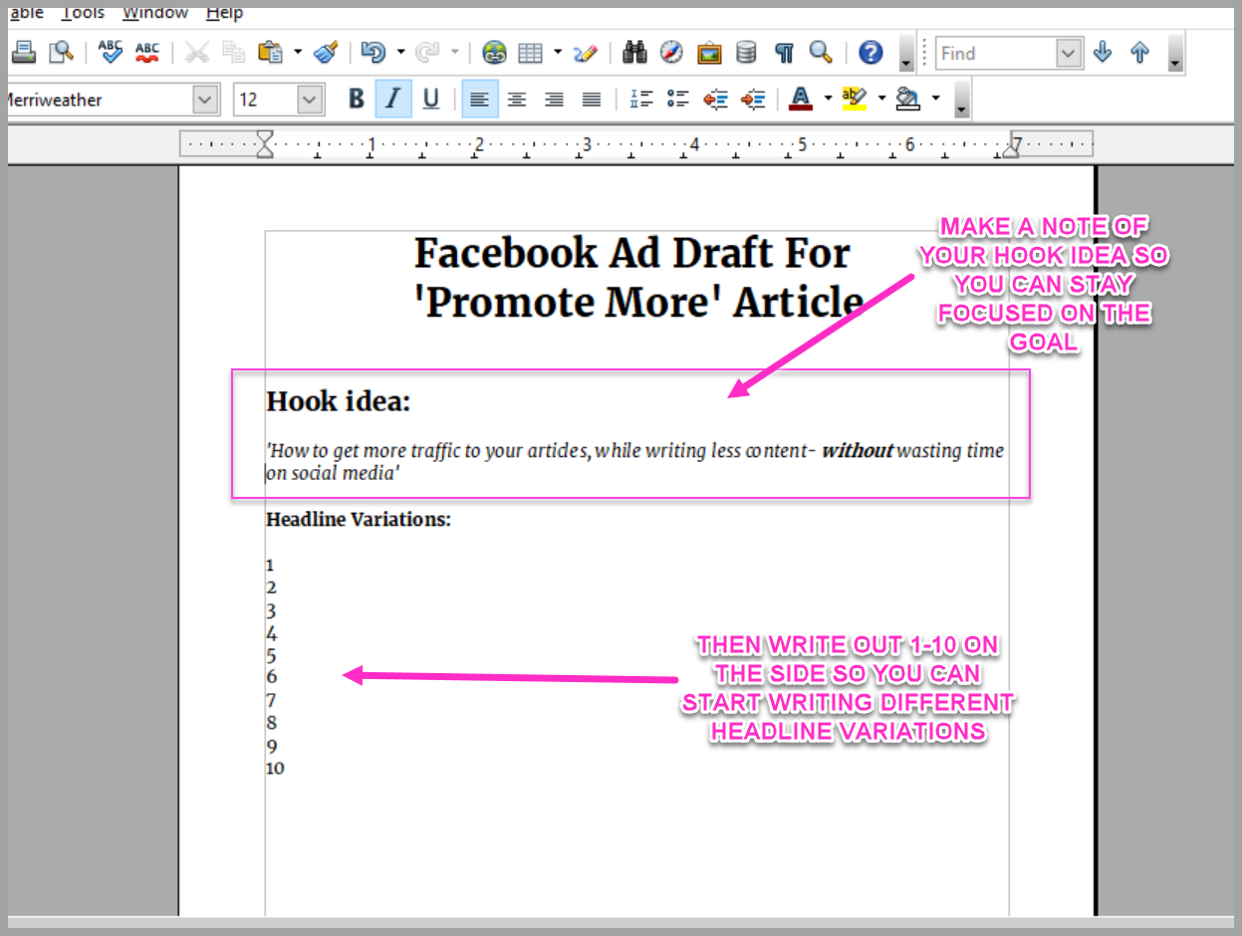Open the Paste options dropdown arrow
1242x936 pixels.
click(297, 53)
